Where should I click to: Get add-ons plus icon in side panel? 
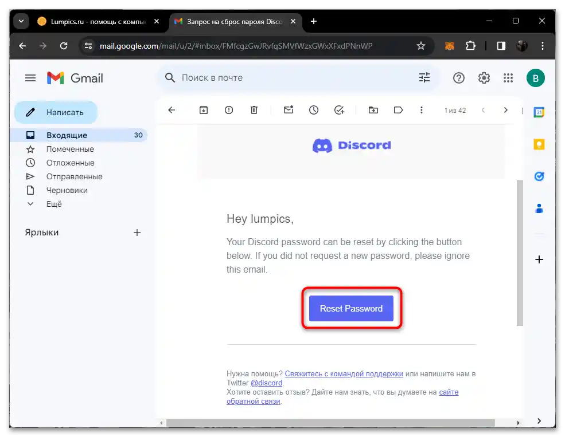pos(539,259)
